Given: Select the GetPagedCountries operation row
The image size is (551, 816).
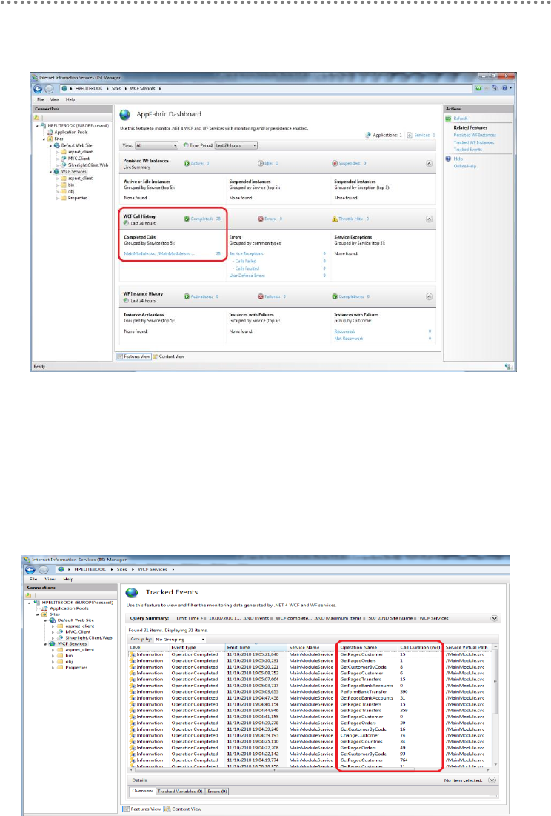Looking at the screenshot, I should pos(310,742).
